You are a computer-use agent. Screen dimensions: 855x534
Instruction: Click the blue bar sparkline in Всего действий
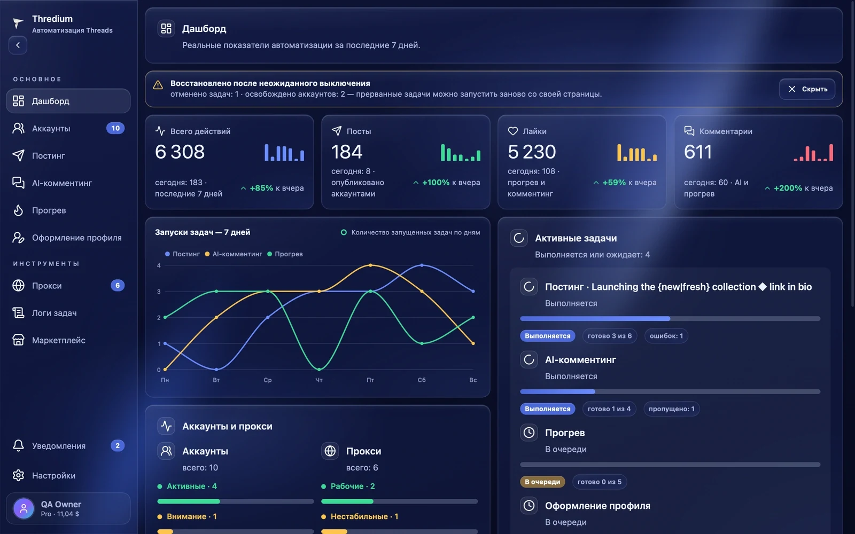(x=284, y=152)
